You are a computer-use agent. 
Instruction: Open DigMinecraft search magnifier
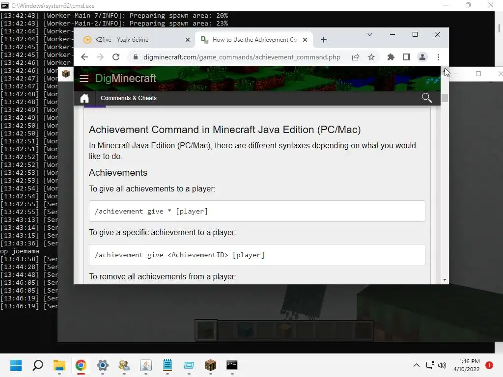[427, 98]
